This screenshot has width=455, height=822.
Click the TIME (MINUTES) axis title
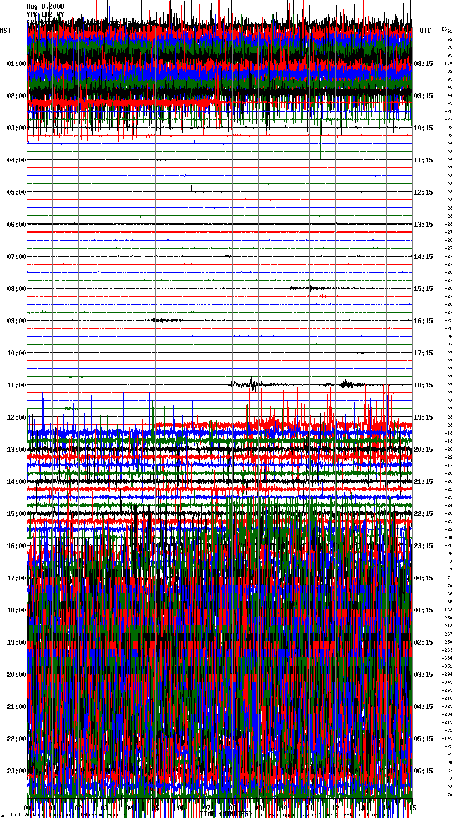226,814
